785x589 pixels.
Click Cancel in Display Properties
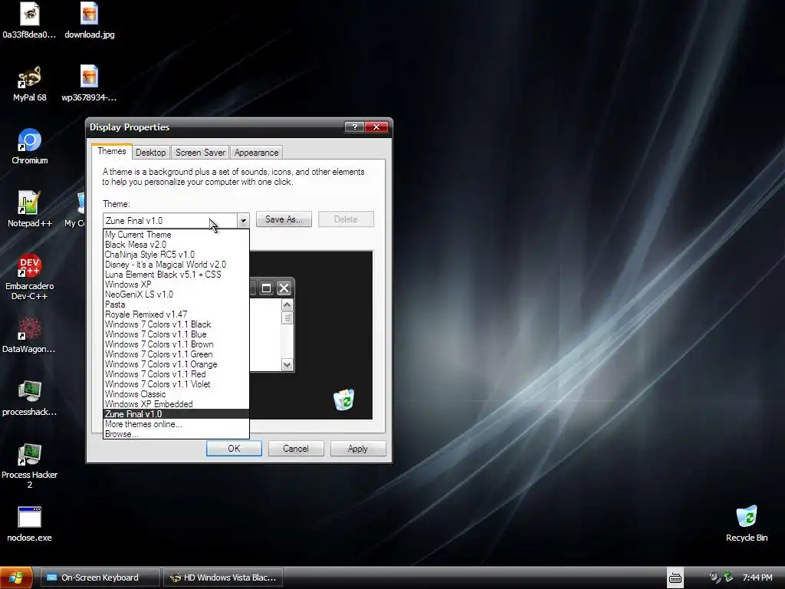coord(296,448)
